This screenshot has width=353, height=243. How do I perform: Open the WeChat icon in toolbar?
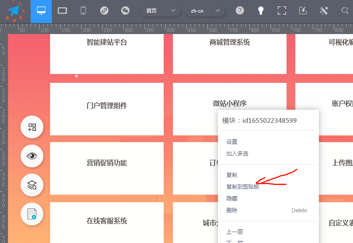click(x=125, y=11)
